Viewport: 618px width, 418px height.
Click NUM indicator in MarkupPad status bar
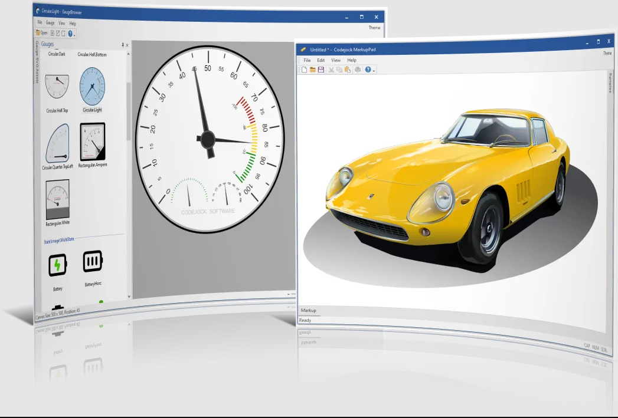[596, 348]
